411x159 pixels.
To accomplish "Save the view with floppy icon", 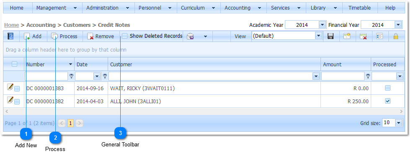I will [x=331, y=36].
